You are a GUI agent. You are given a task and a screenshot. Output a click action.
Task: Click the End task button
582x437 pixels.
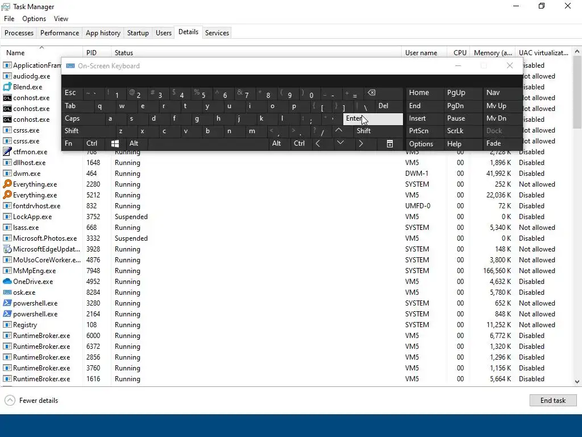(553, 400)
